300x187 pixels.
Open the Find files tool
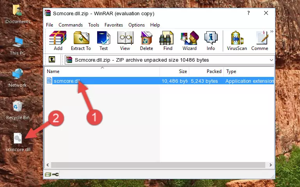pyautogui.click(x=168, y=41)
